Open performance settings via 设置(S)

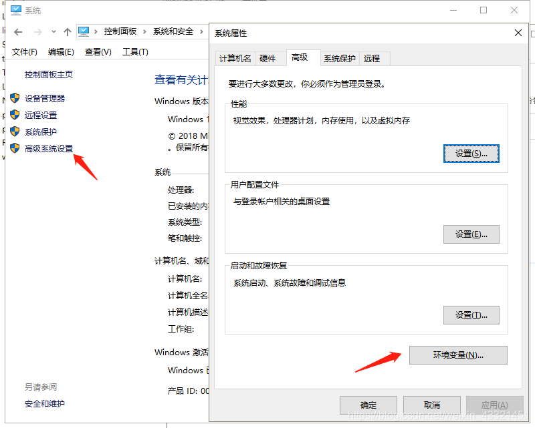(470, 153)
